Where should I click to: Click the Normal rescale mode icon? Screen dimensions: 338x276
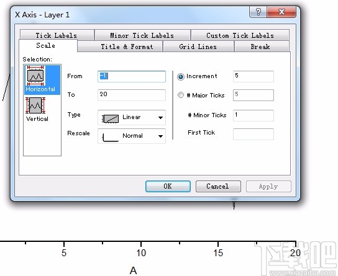(x=110, y=137)
